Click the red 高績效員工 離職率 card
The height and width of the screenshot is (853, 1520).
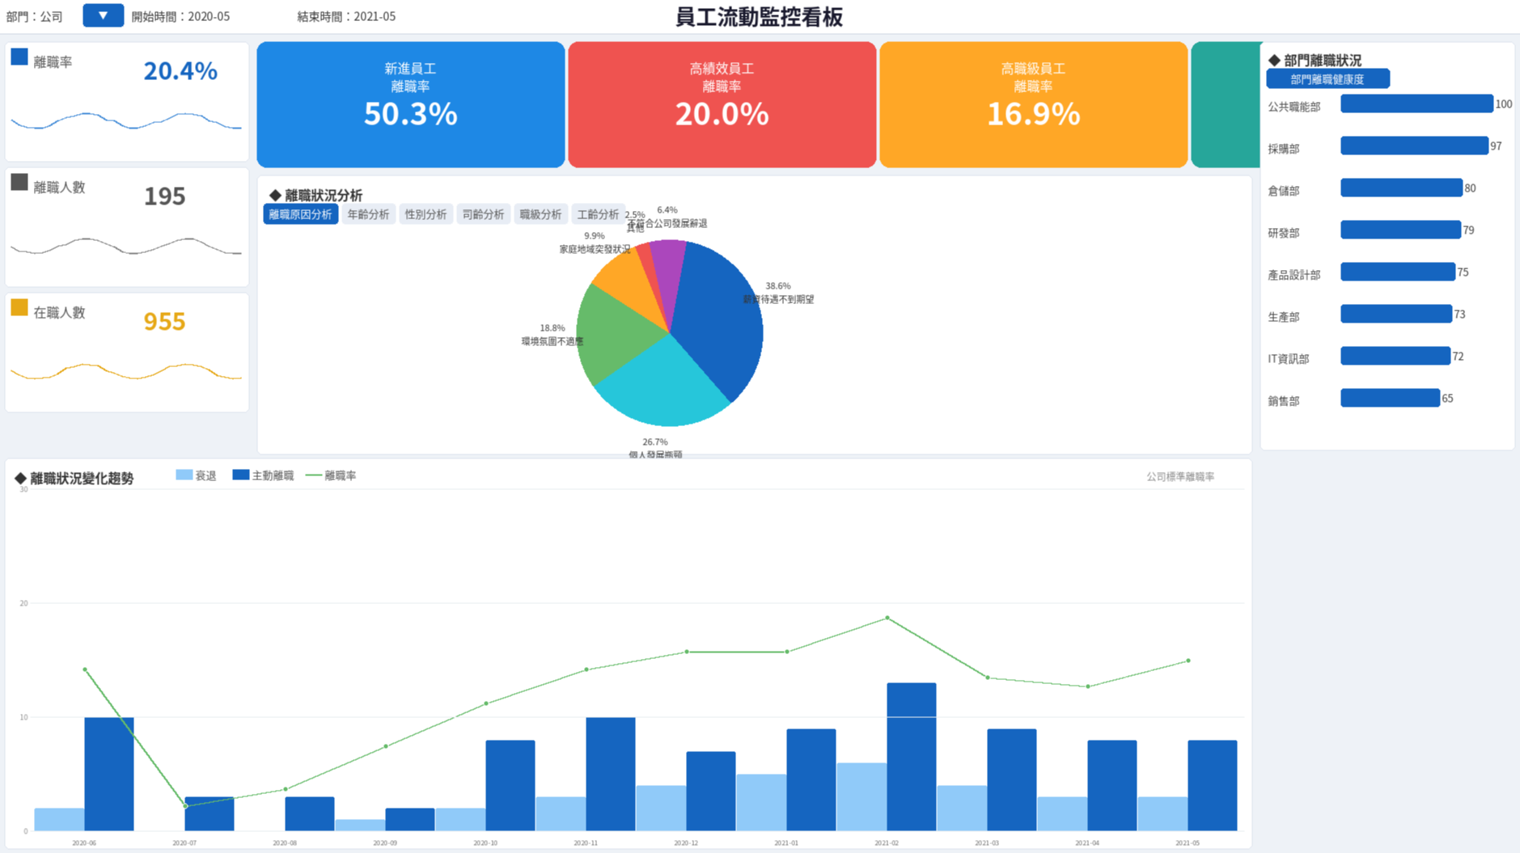tap(722, 105)
